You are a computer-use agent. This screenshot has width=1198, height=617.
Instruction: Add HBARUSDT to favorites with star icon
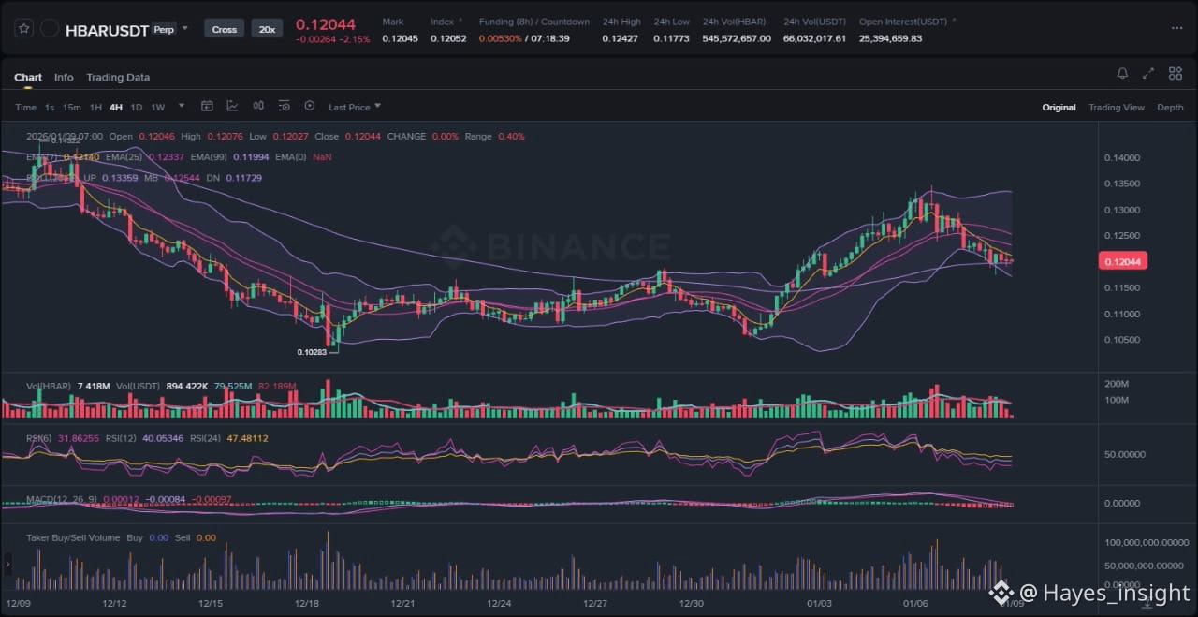(x=24, y=29)
